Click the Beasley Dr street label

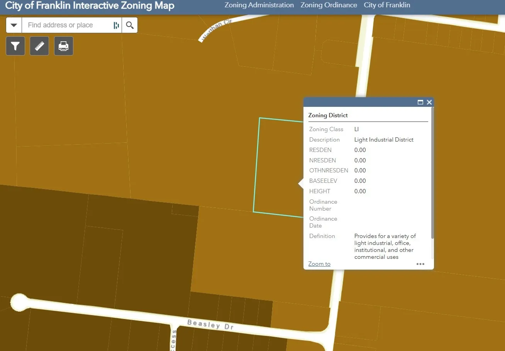pos(211,324)
